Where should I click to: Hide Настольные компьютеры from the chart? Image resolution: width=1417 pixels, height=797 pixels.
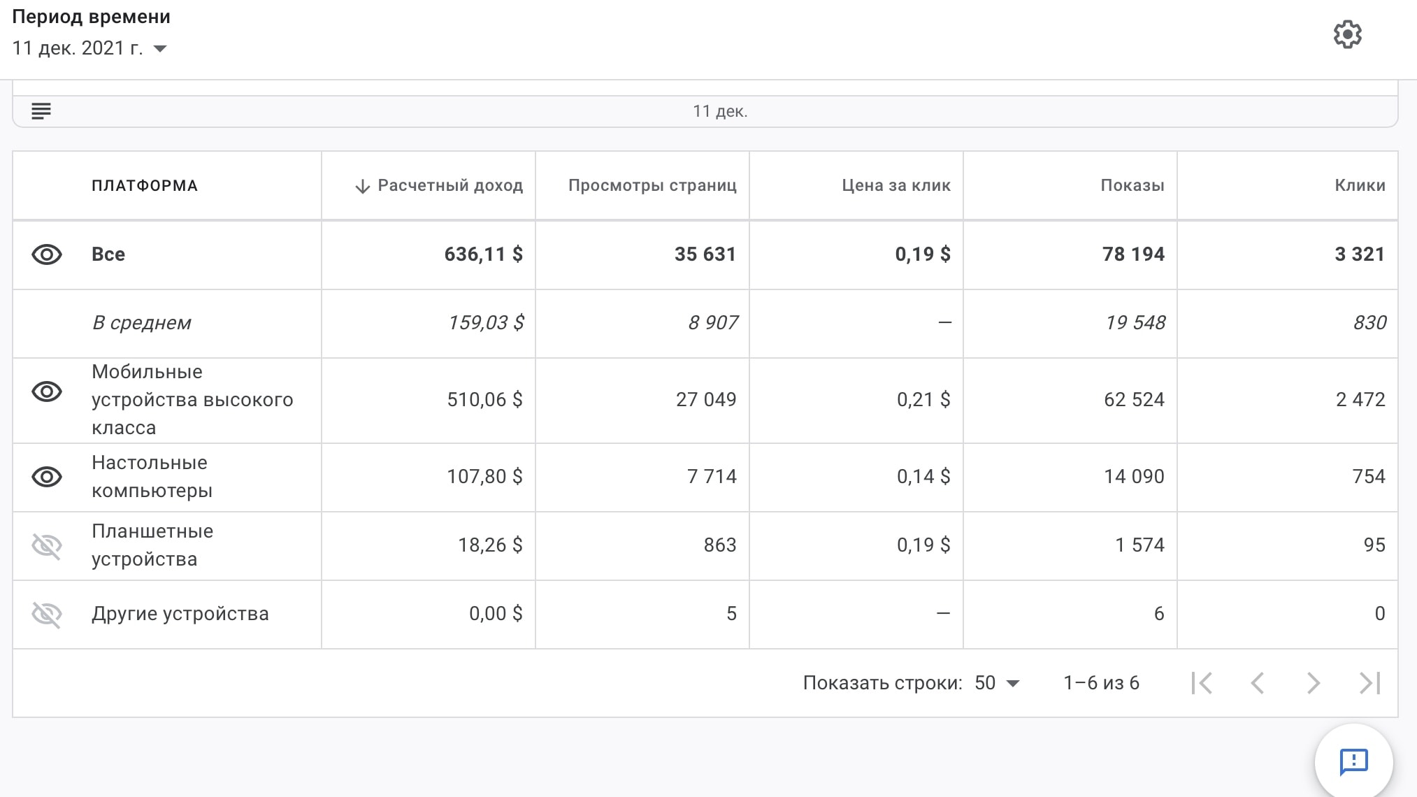click(47, 477)
